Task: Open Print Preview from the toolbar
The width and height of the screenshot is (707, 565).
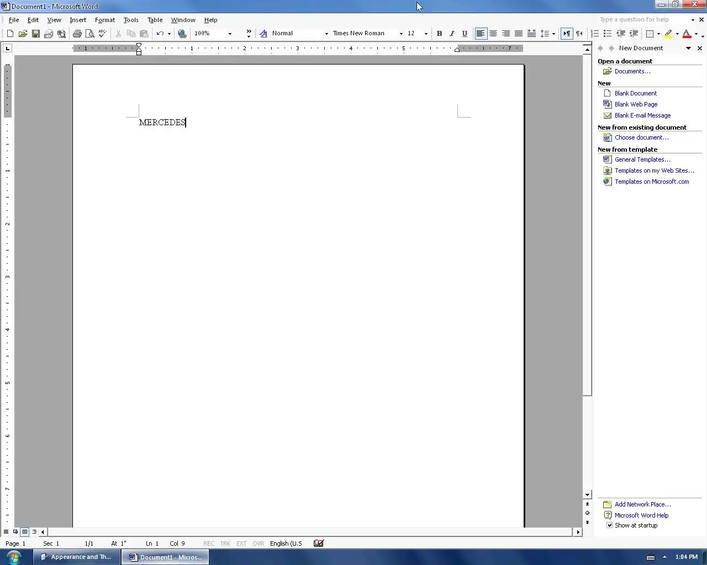Action: [89, 34]
